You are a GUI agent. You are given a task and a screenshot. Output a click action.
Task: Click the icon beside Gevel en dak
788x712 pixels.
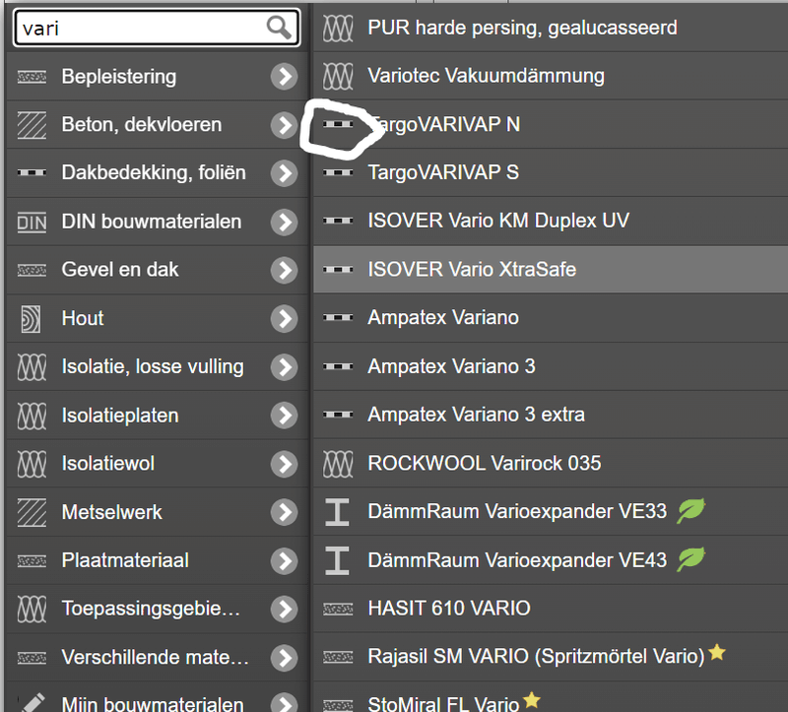pos(33,271)
